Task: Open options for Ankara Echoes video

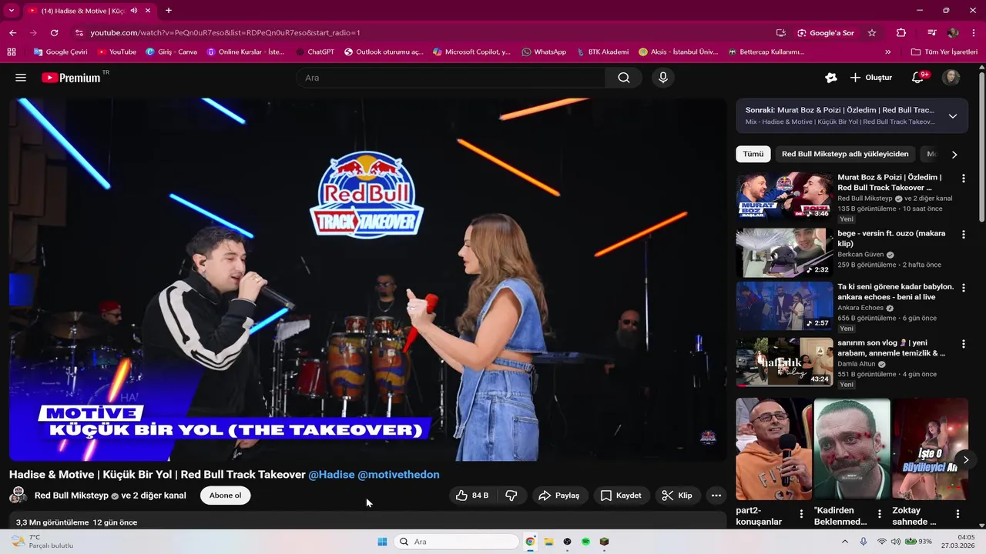Action: click(963, 288)
